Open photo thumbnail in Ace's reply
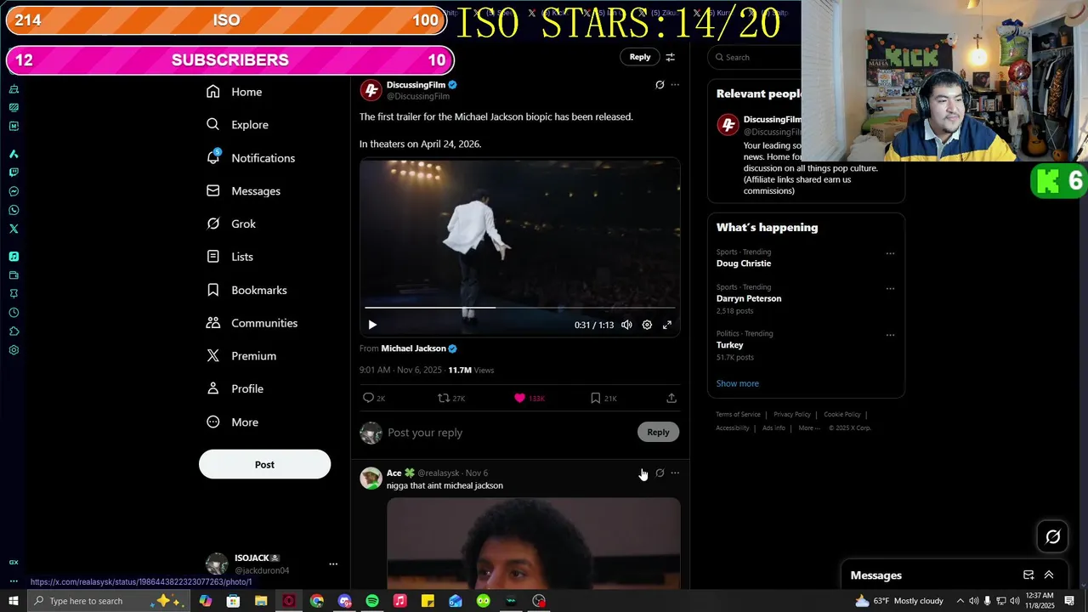The width and height of the screenshot is (1088, 612). pos(533,543)
